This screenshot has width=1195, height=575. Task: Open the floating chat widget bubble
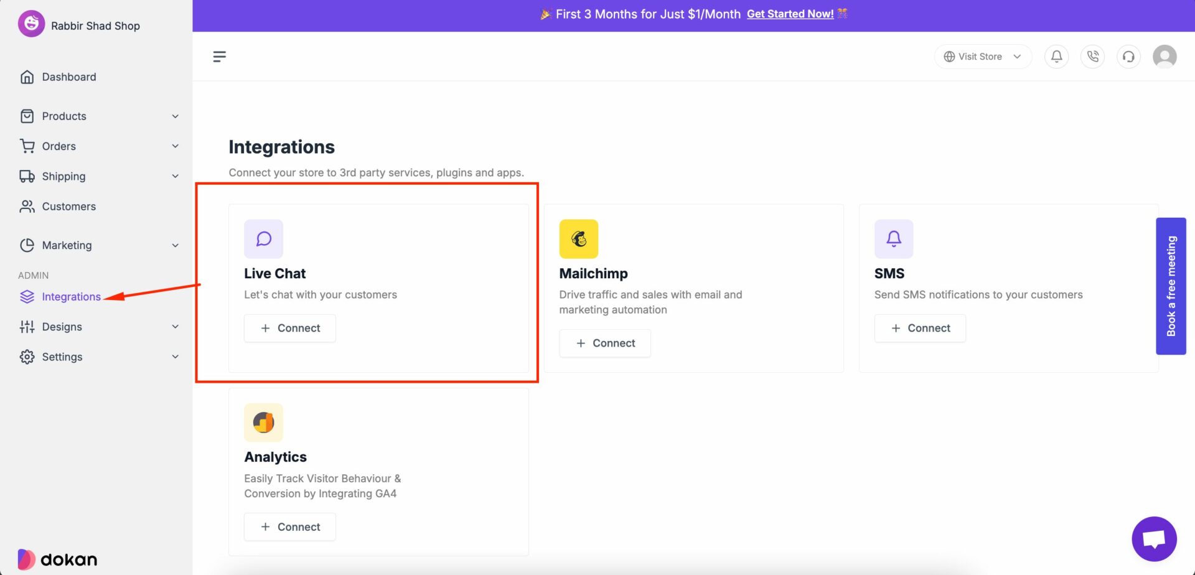tap(1154, 539)
